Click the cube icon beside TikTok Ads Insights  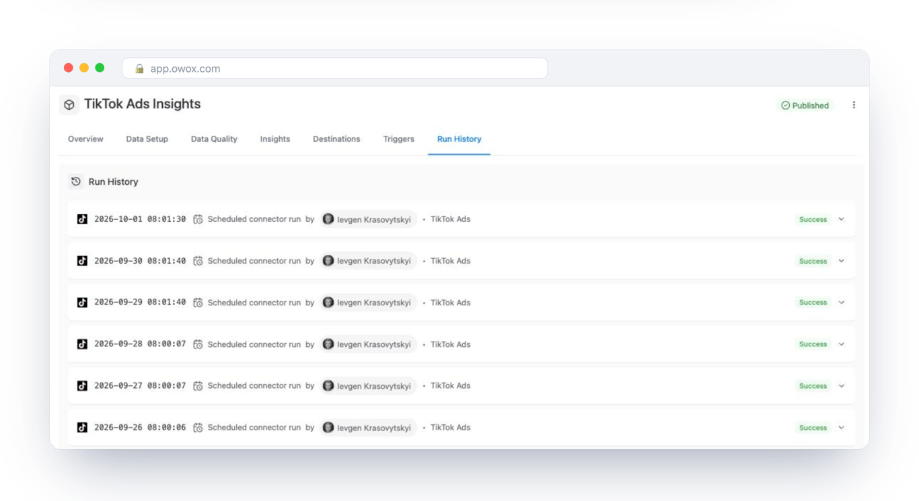pyautogui.click(x=69, y=105)
